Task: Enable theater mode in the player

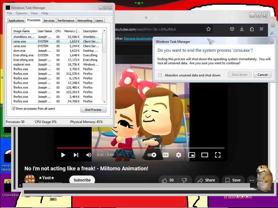Action: tap(205, 155)
